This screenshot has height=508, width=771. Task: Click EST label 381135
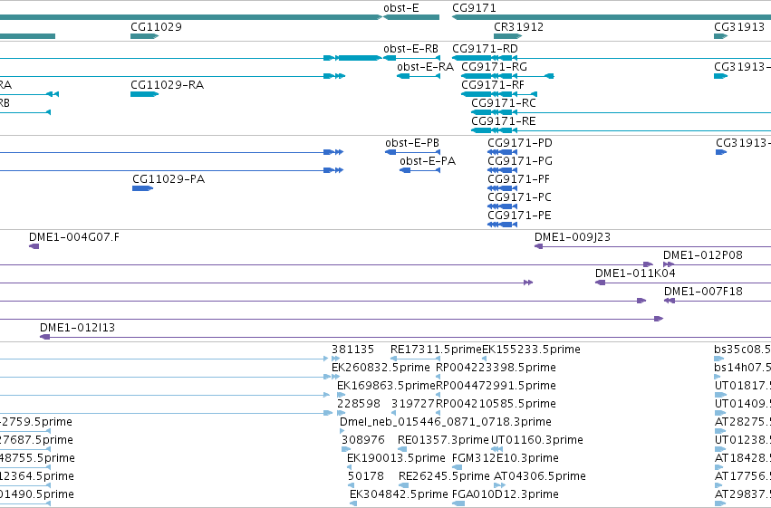click(x=352, y=350)
